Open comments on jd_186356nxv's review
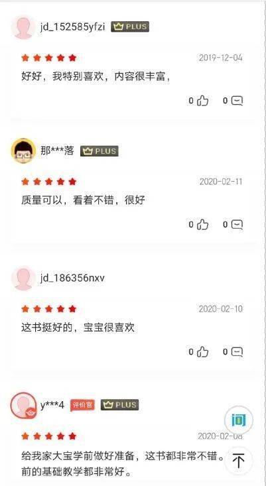Image resolution: width=266 pixels, height=486 pixels. click(x=233, y=352)
